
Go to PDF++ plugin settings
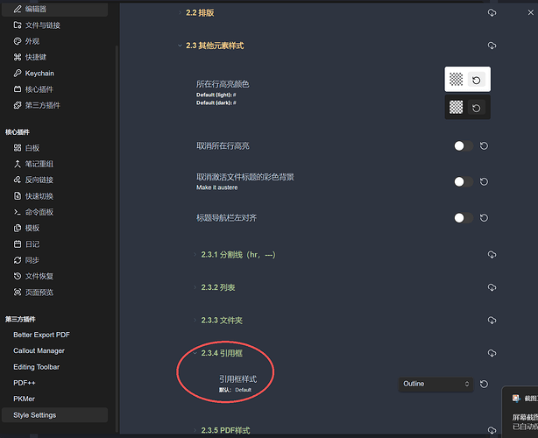[x=26, y=383]
